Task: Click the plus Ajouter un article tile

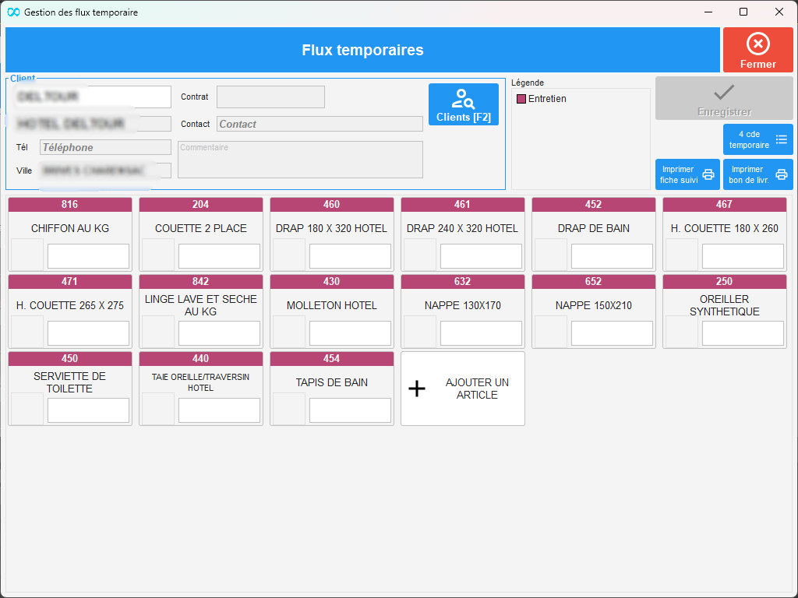Action: coord(463,389)
